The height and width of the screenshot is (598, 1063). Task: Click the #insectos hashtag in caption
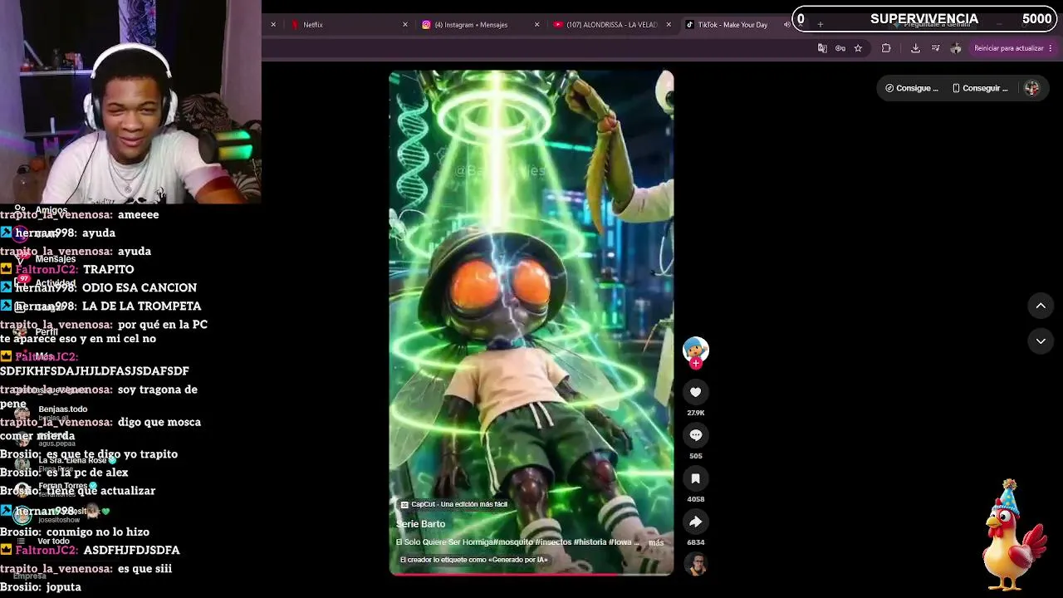click(553, 542)
